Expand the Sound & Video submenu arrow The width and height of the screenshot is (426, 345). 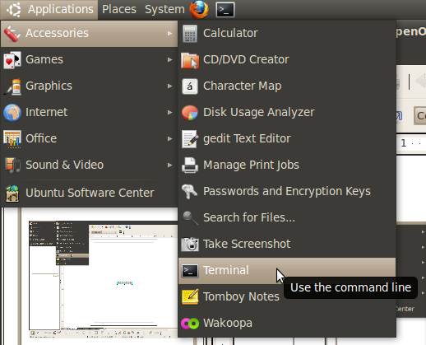(170, 165)
